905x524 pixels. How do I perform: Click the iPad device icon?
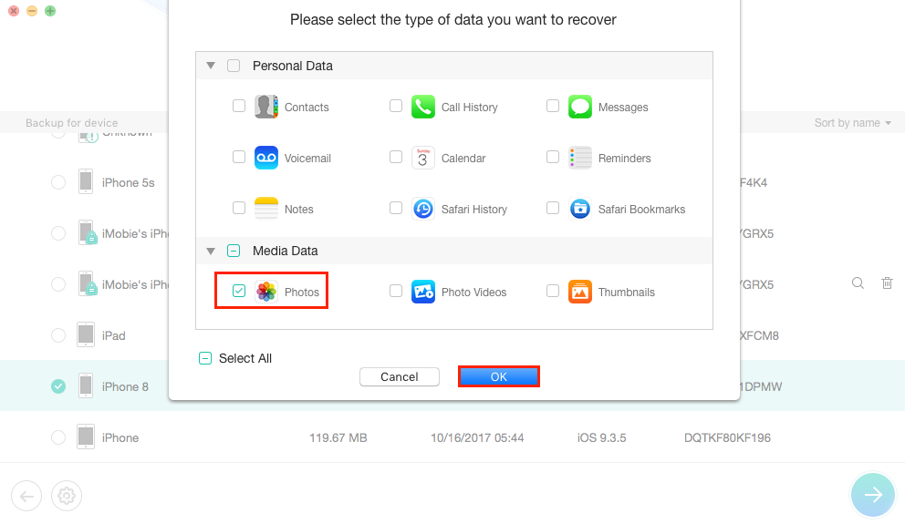(x=86, y=335)
